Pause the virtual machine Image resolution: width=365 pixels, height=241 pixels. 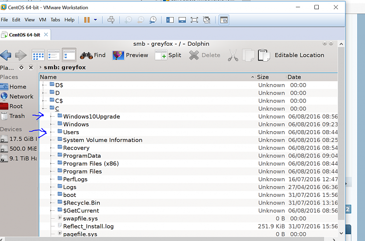[x=87, y=20]
